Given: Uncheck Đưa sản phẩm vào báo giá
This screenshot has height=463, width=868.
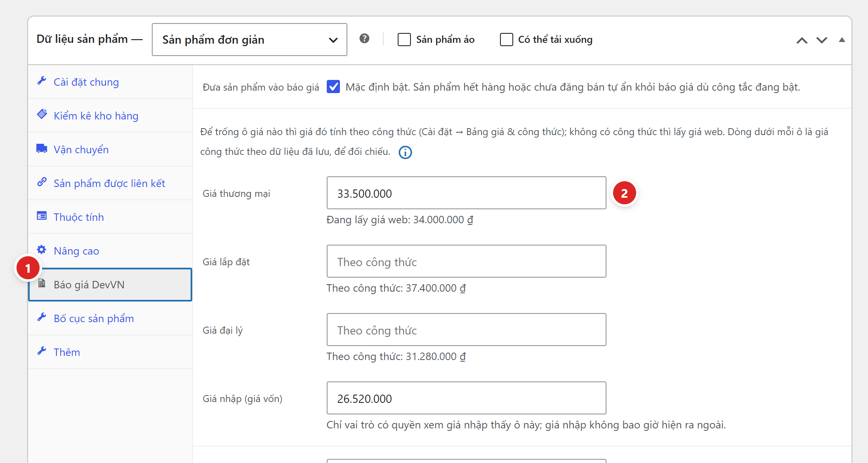Looking at the screenshot, I should [x=333, y=87].
